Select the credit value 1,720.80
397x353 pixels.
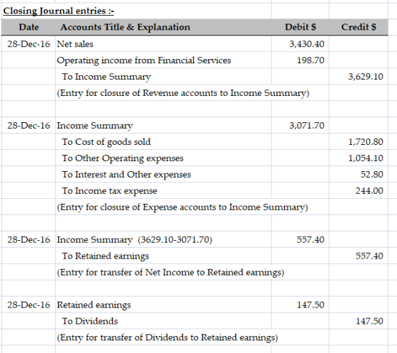click(366, 142)
